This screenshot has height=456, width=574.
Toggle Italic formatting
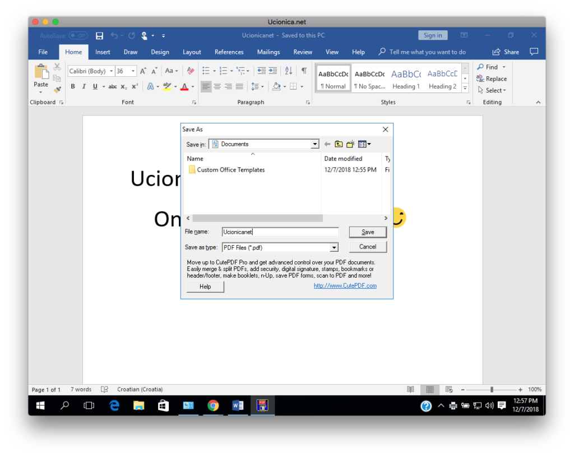coord(84,86)
